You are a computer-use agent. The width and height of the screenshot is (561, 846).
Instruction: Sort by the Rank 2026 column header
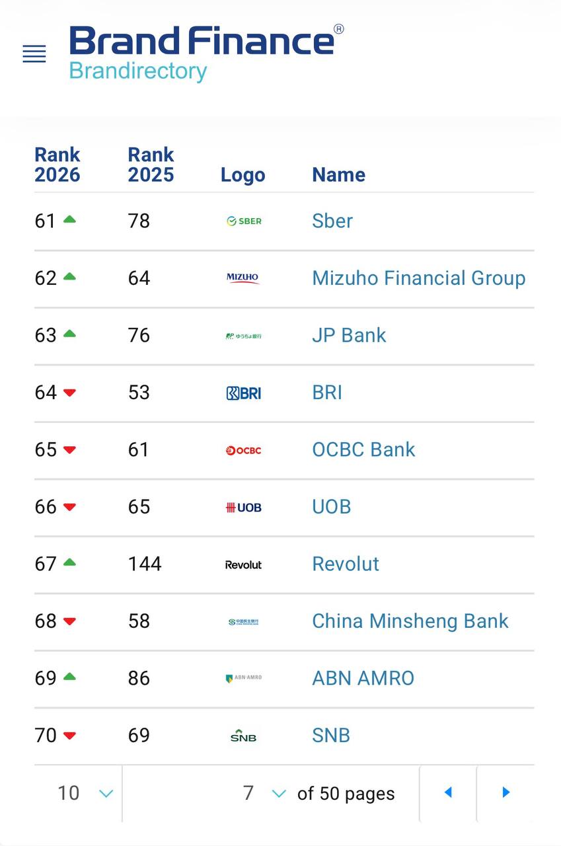point(57,165)
